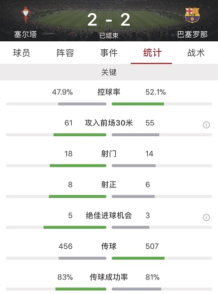Tap the 关键 section header
Image resolution: width=218 pixels, height=294 pixels.
pos(109,72)
